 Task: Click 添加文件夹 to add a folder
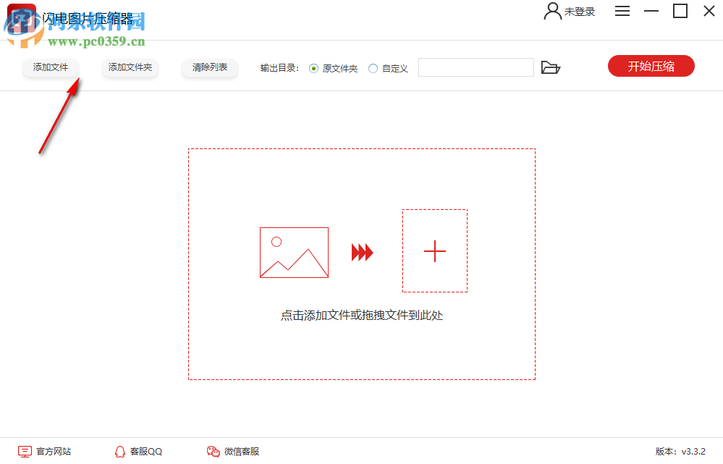click(130, 67)
